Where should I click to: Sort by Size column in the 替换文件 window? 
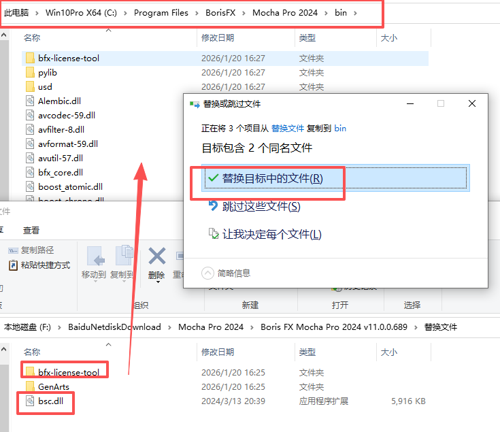[x=388, y=352]
